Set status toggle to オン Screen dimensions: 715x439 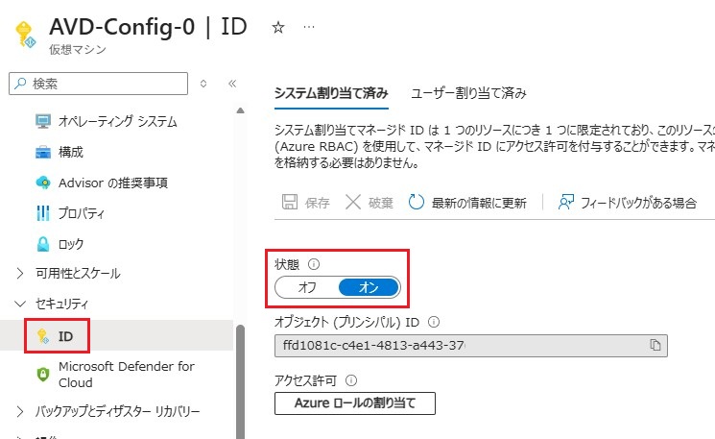point(369,287)
